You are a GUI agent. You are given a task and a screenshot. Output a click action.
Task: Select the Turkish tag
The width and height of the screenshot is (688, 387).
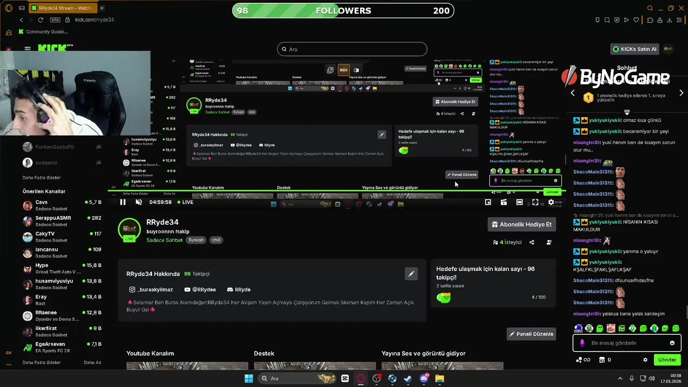196,240
